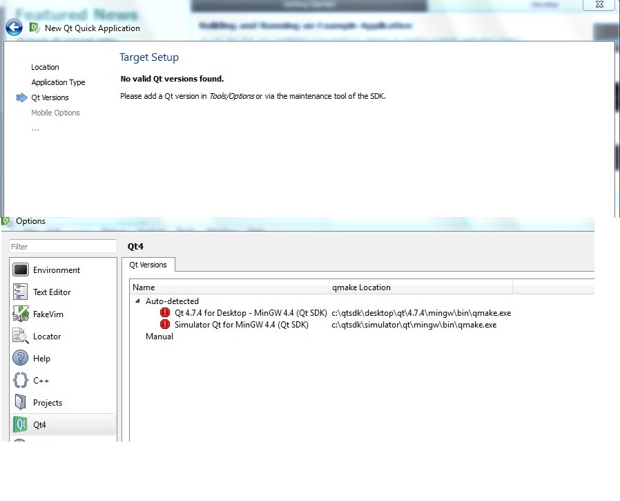Click error icon beside Simulator Qt
Viewport: 620px width, 501px height.
pyautogui.click(x=165, y=325)
